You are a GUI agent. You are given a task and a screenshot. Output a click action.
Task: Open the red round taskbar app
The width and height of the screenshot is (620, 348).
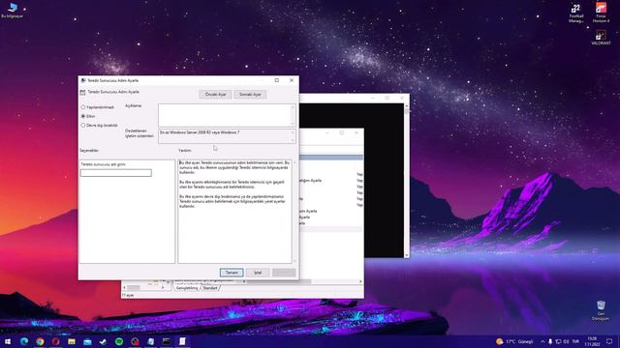point(135,341)
